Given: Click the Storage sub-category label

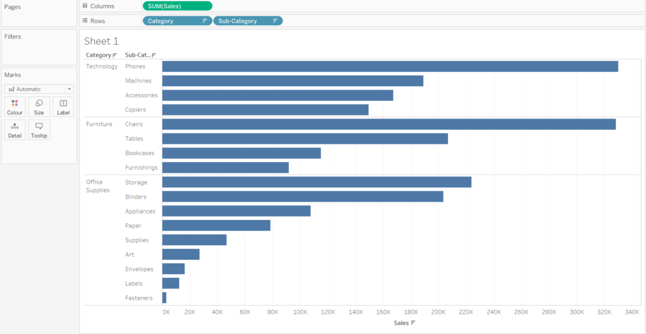Looking at the screenshot, I should 136,182.
